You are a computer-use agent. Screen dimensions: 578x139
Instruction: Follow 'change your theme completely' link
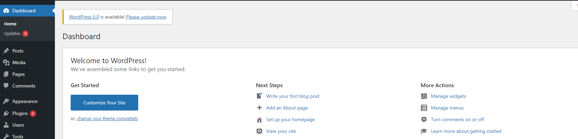tap(107, 119)
